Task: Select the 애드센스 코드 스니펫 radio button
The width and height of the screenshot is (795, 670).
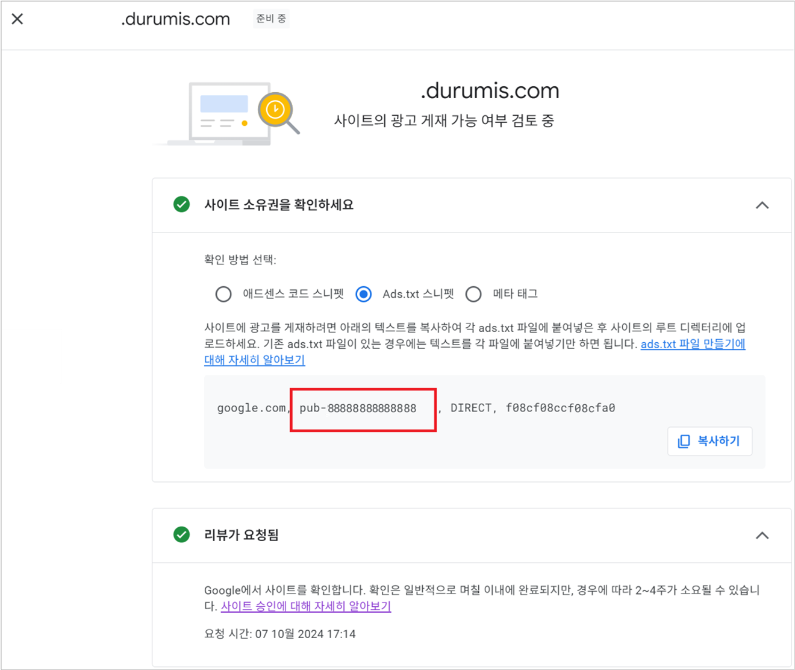Action: point(223,294)
